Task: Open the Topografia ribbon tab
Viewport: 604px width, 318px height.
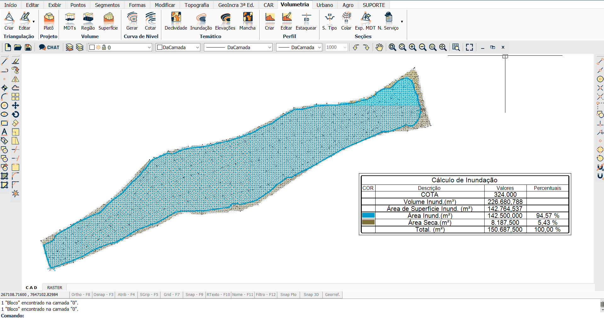Action: (197, 5)
